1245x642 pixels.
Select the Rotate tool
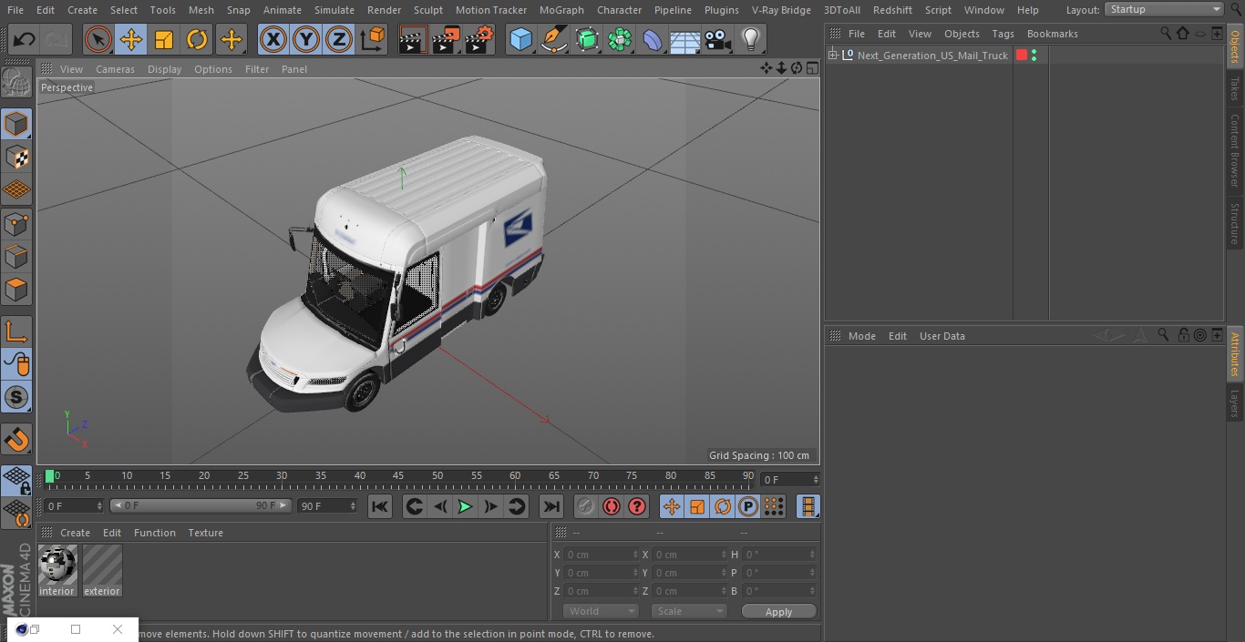tap(197, 39)
